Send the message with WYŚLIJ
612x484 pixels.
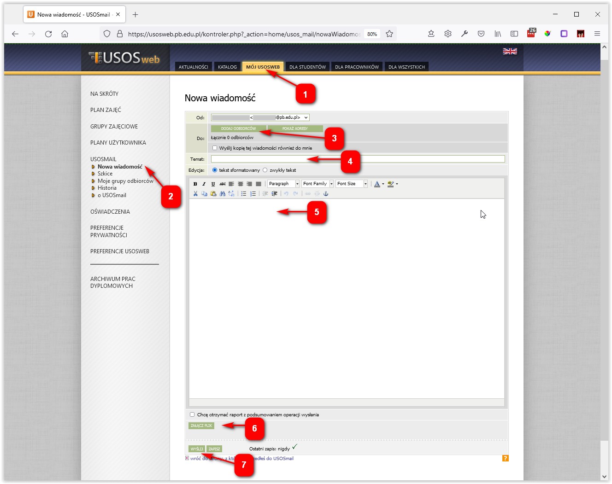197,449
